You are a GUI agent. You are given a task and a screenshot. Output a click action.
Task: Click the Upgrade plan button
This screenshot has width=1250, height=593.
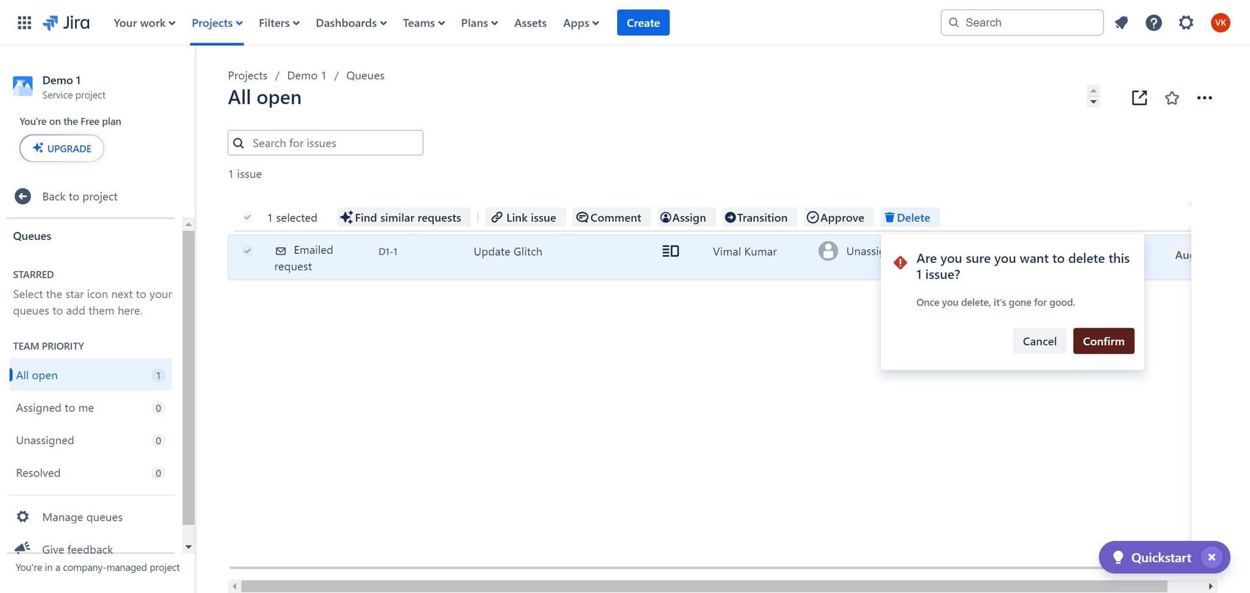point(61,148)
